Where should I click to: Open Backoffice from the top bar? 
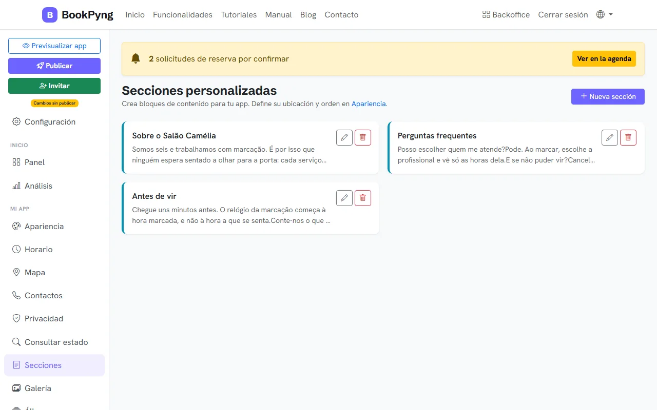click(x=506, y=15)
